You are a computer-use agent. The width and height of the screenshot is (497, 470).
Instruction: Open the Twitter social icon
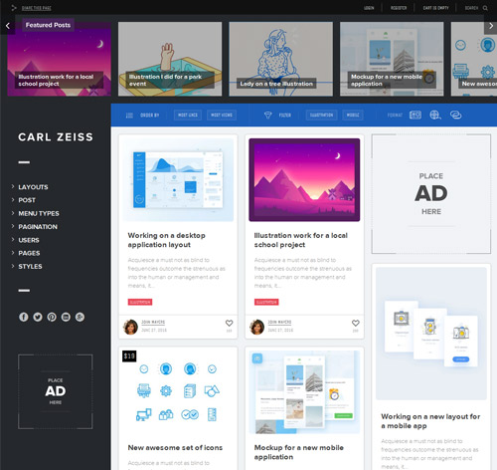(x=38, y=317)
